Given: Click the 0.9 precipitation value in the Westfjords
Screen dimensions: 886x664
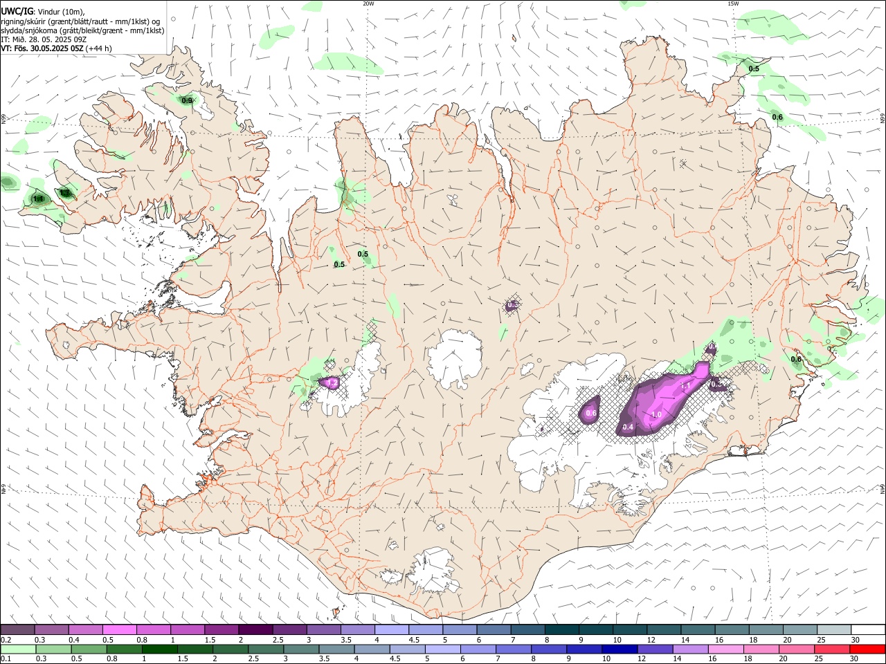Looking at the screenshot, I should click(x=187, y=101).
